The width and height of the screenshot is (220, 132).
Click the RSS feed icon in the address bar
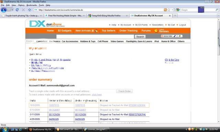[165, 10]
